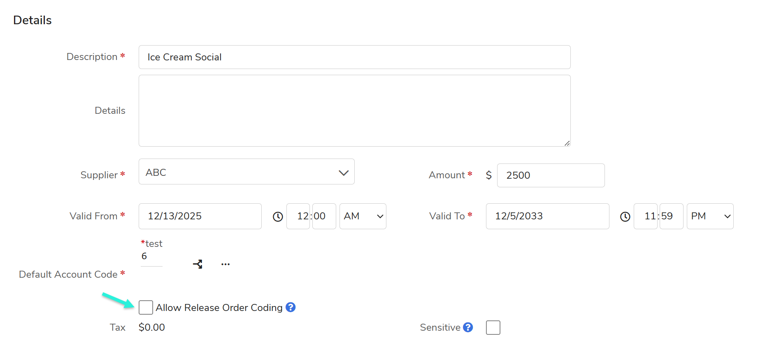758x343 pixels.
Task: Expand the Supplier dropdown showing ABC
Action: 246,172
